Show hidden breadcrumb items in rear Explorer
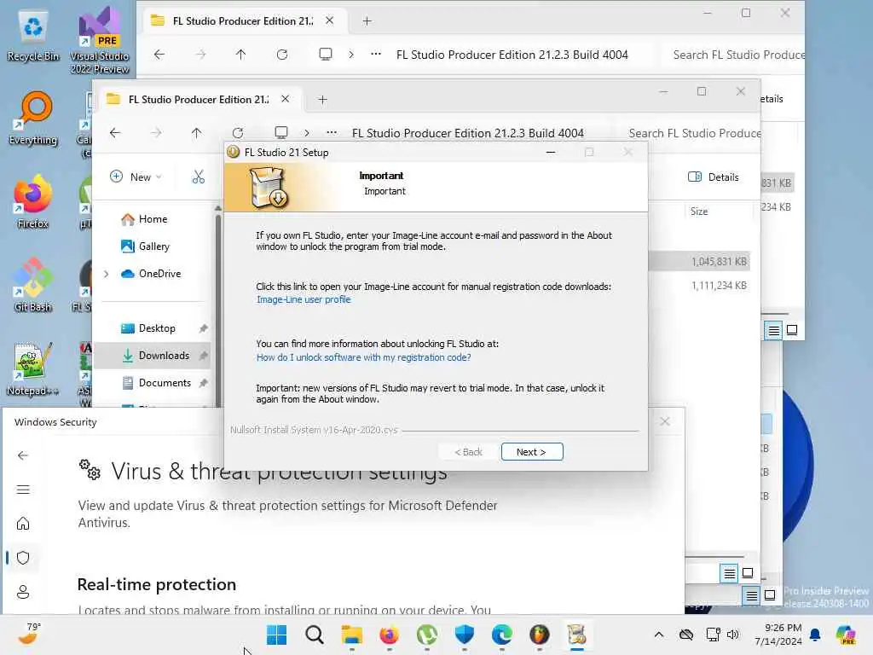The image size is (873, 655). pos(376,54)
